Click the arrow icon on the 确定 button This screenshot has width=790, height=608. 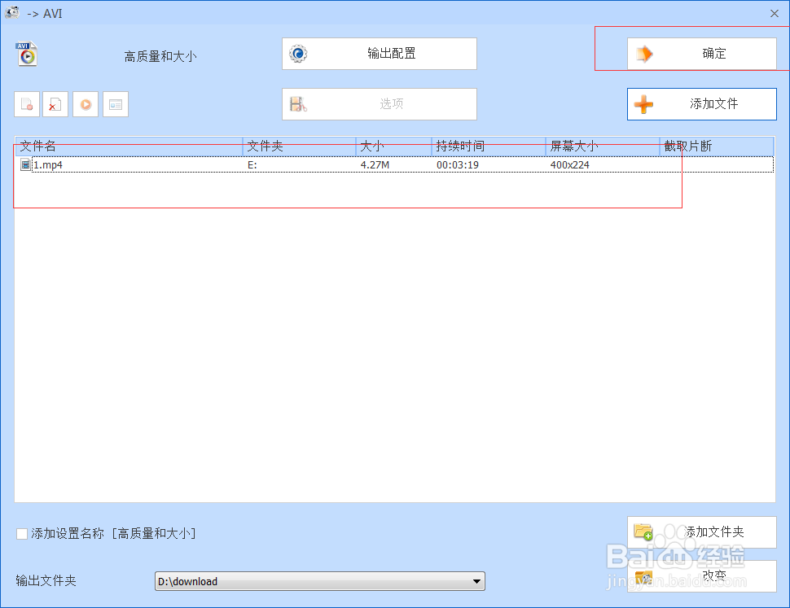646,54
